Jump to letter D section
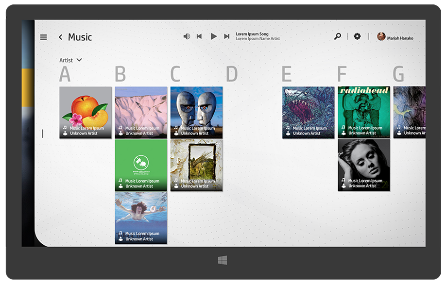 tap(232, 74)
